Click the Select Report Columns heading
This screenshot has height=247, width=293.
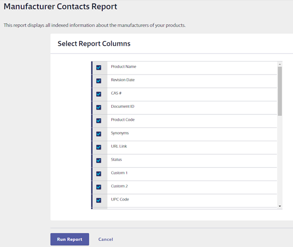pos(94,44)
